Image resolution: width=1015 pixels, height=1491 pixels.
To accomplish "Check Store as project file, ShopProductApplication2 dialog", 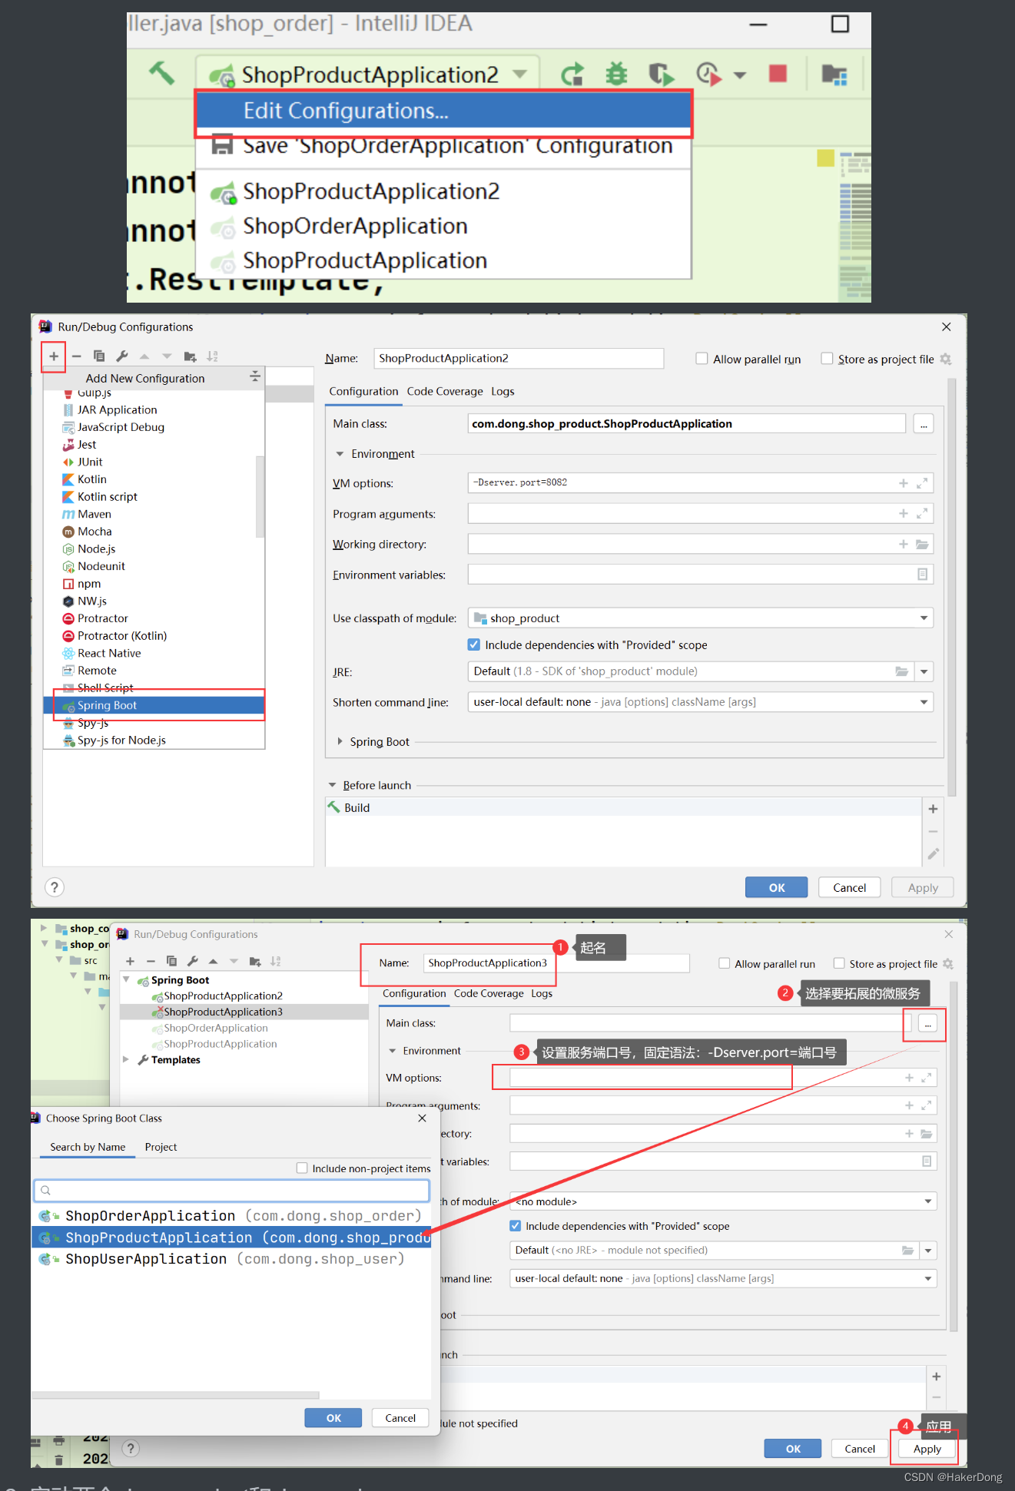I will (827, 359).
